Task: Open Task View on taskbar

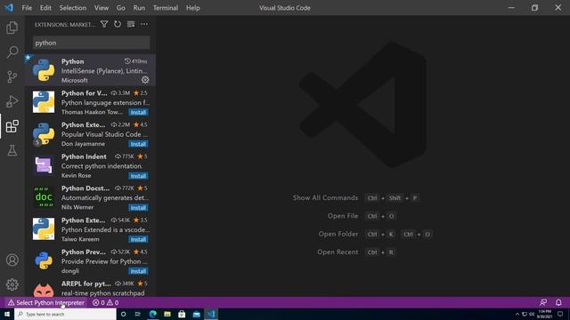Action: 138,314
